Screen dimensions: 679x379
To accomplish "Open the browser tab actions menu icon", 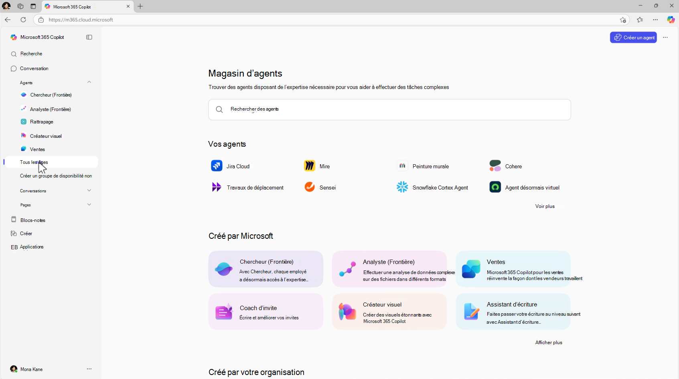I will point(33,6).
